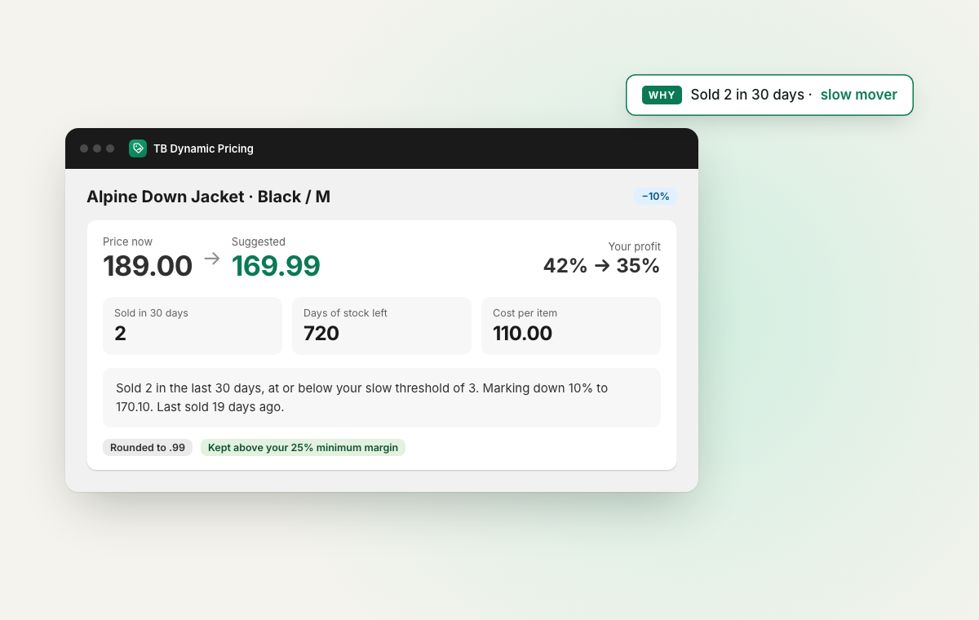Click the "Suggested" label
This screenshot has height=620, width=979.
click(x=259, y=241)
